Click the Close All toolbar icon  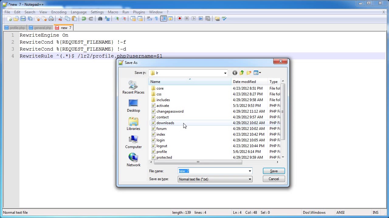(x=44, y=19)
